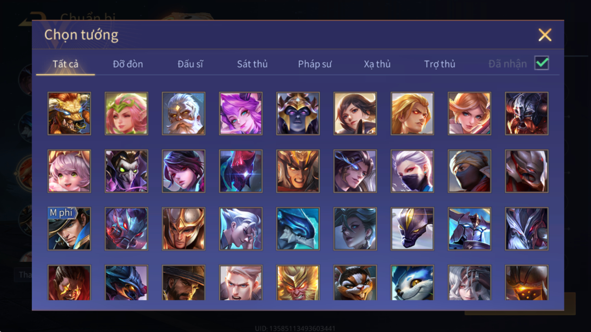Show the 'Pháp sư' hero category
The image size is (591, 332).
315,64
